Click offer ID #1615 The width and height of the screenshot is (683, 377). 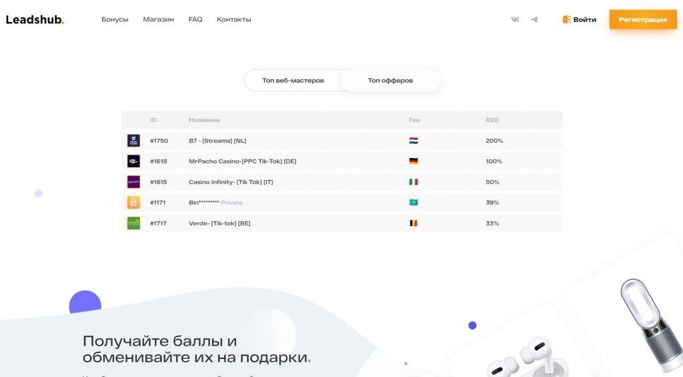click(x=159, y=182)
